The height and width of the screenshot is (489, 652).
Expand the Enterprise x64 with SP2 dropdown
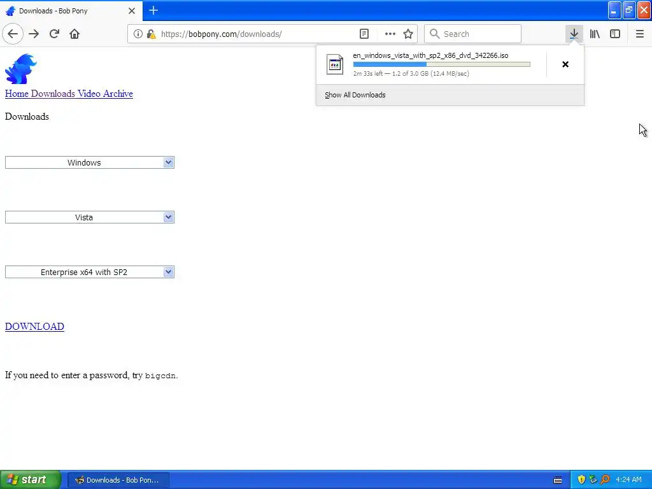click(89, 273)
